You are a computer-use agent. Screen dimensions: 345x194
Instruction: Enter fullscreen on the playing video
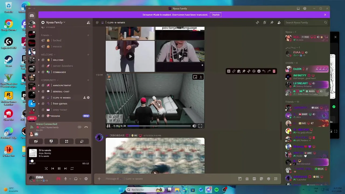[x=200, y=126]
